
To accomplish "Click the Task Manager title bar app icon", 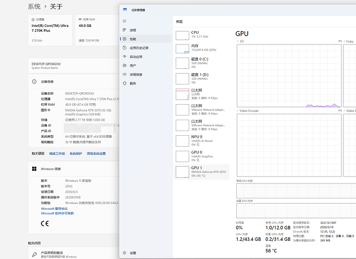I will [x=125, y=10].
